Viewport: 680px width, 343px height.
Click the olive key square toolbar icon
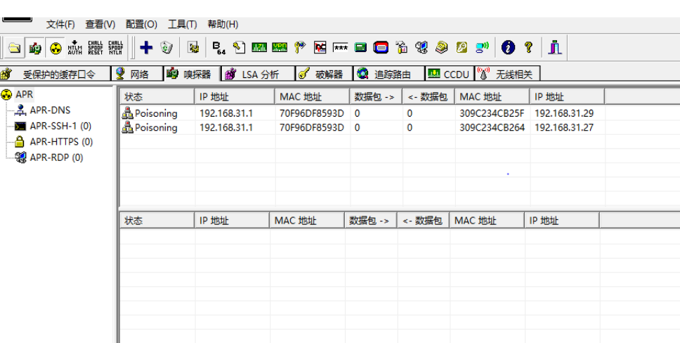(462, 47)
